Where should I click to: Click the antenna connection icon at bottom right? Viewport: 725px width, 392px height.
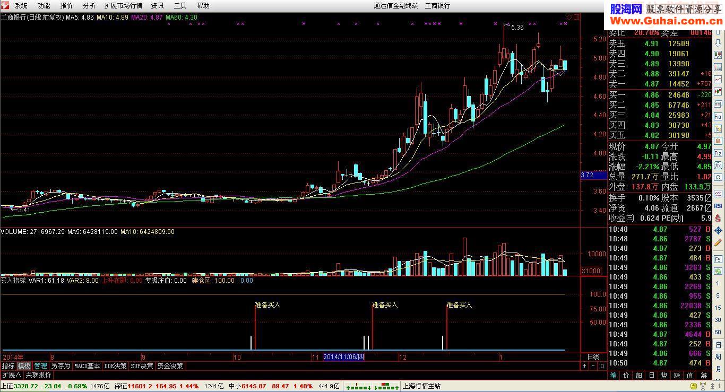[x=703, y=386]
